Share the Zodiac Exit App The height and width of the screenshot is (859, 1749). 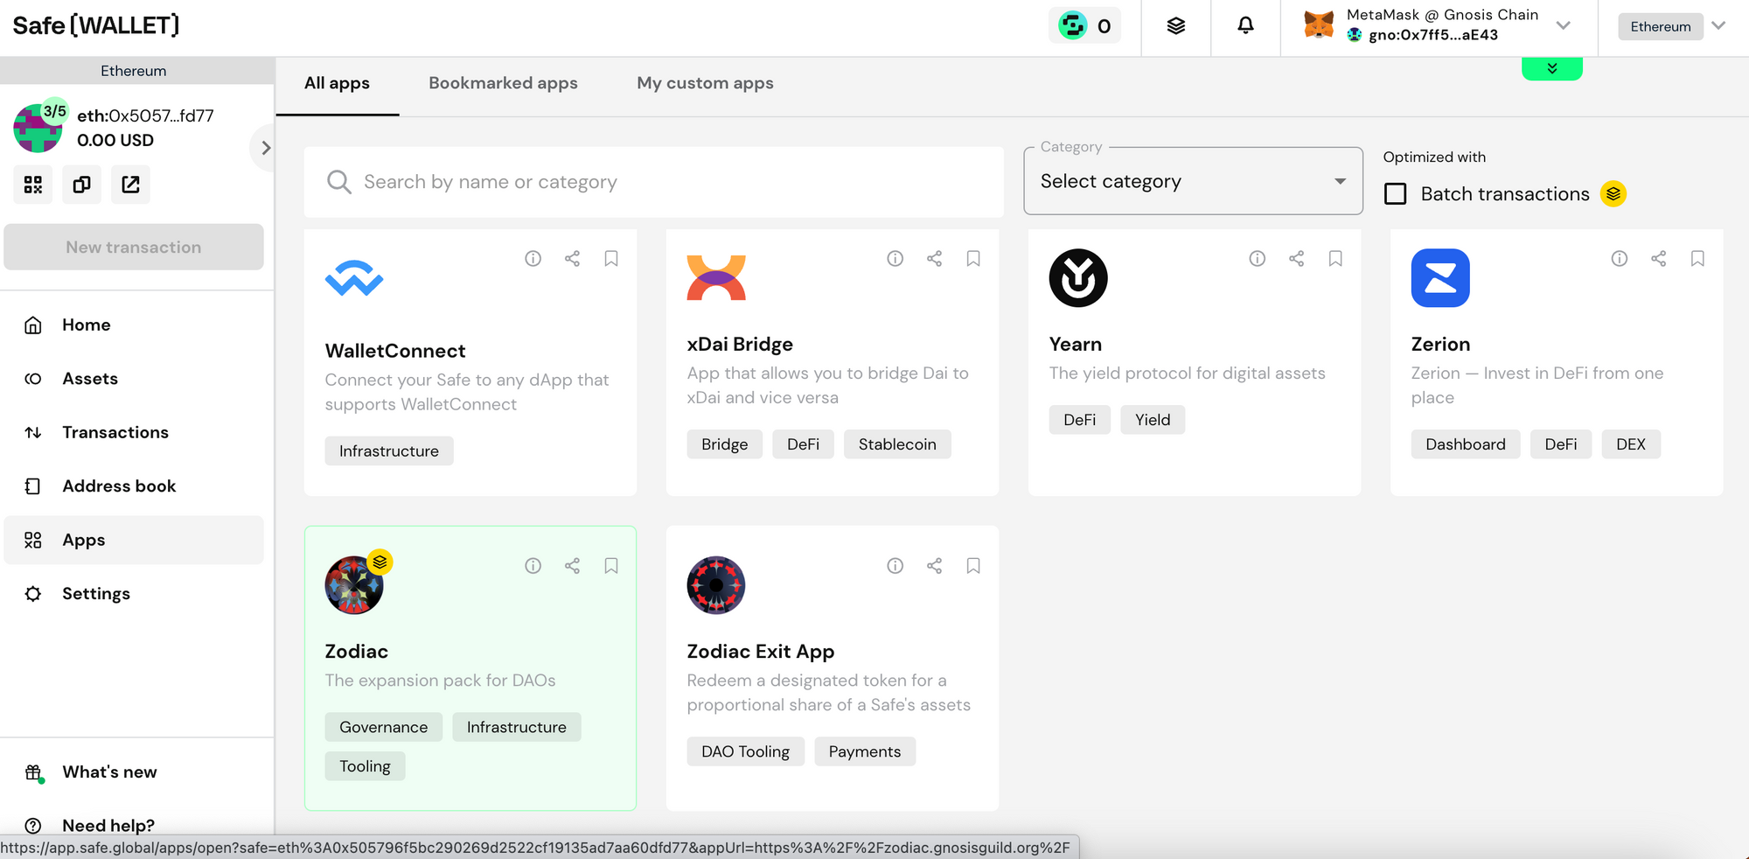point(934,566)
